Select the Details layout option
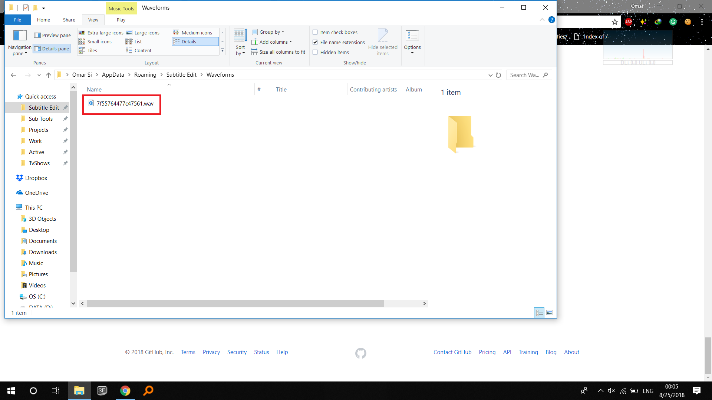This screenshot has height=400, width=712. (x=195, y=41)
